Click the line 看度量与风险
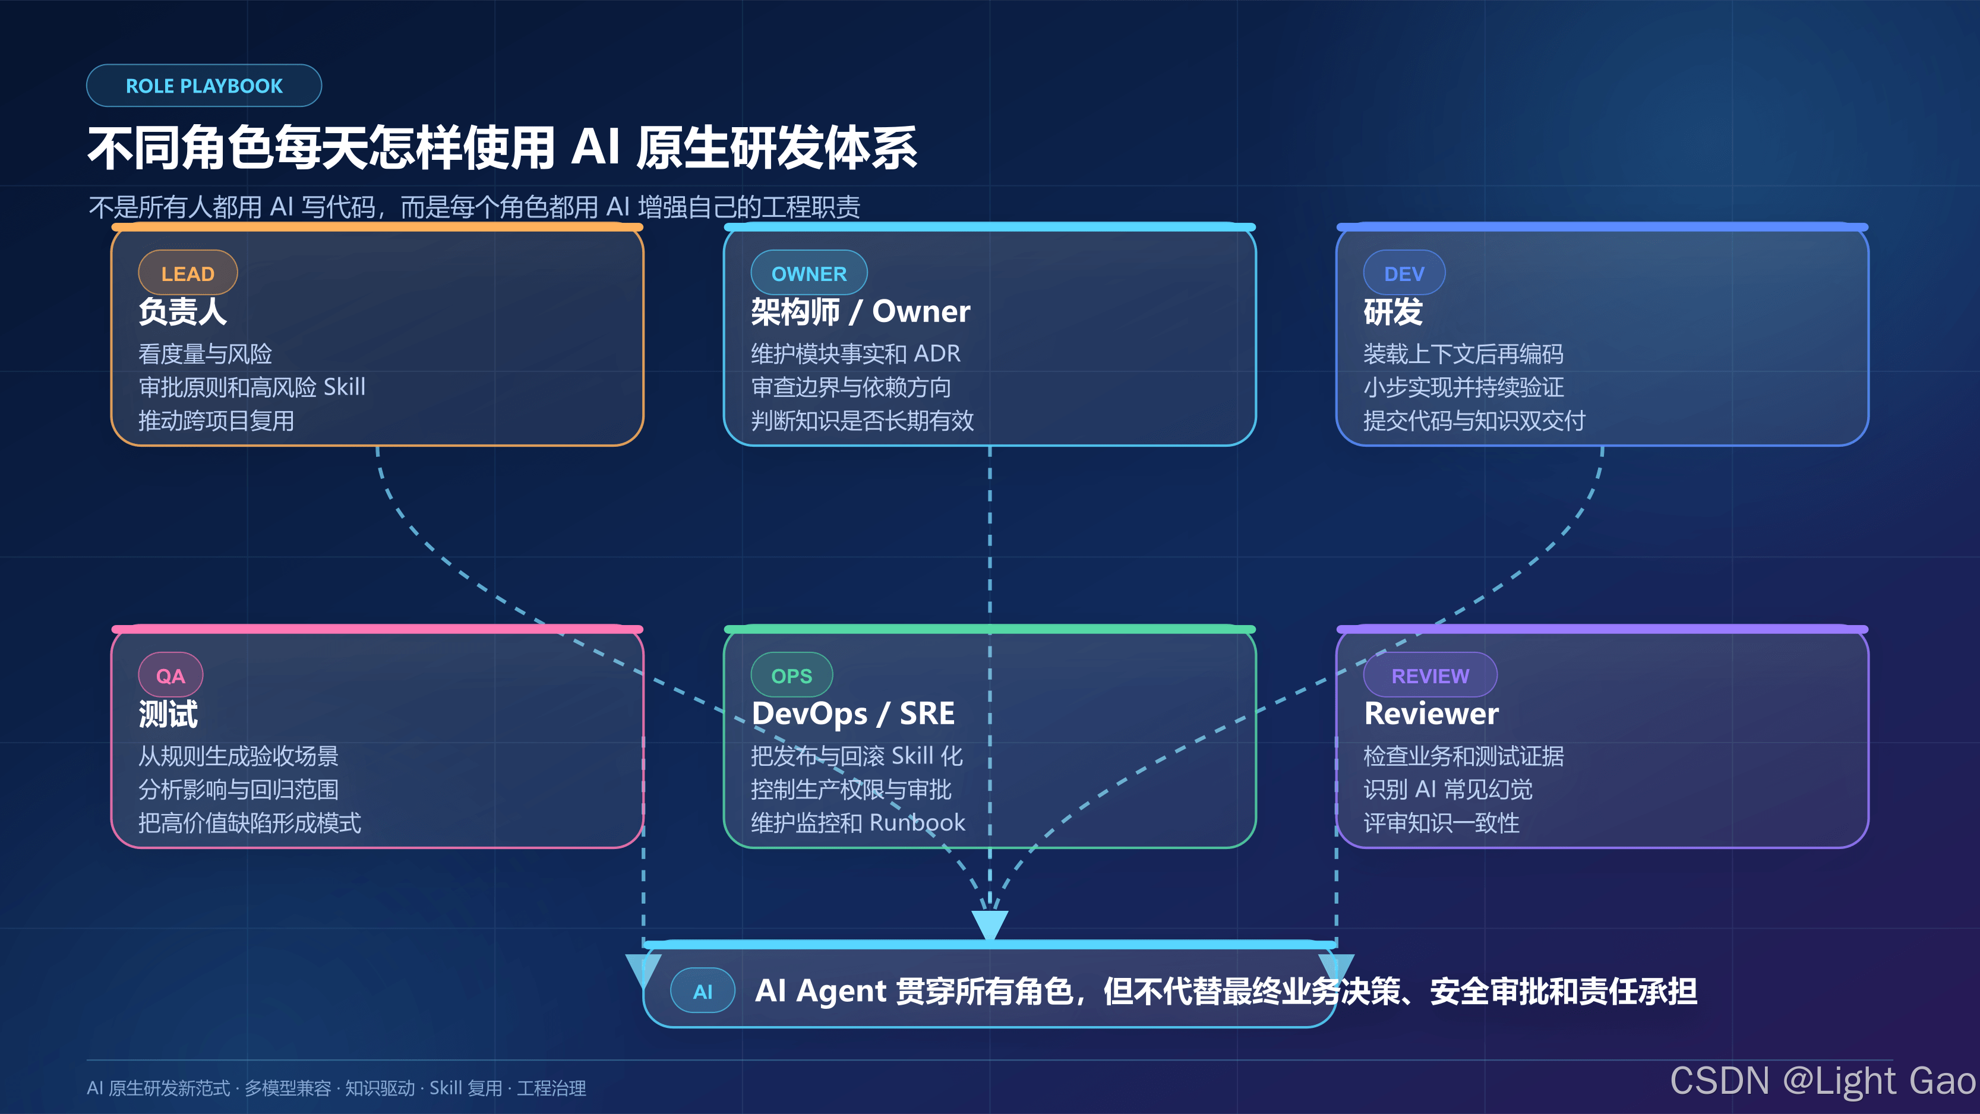The width and height of the screenshot is (1980, 1114). pyautogui.click(x=205, y=354)
